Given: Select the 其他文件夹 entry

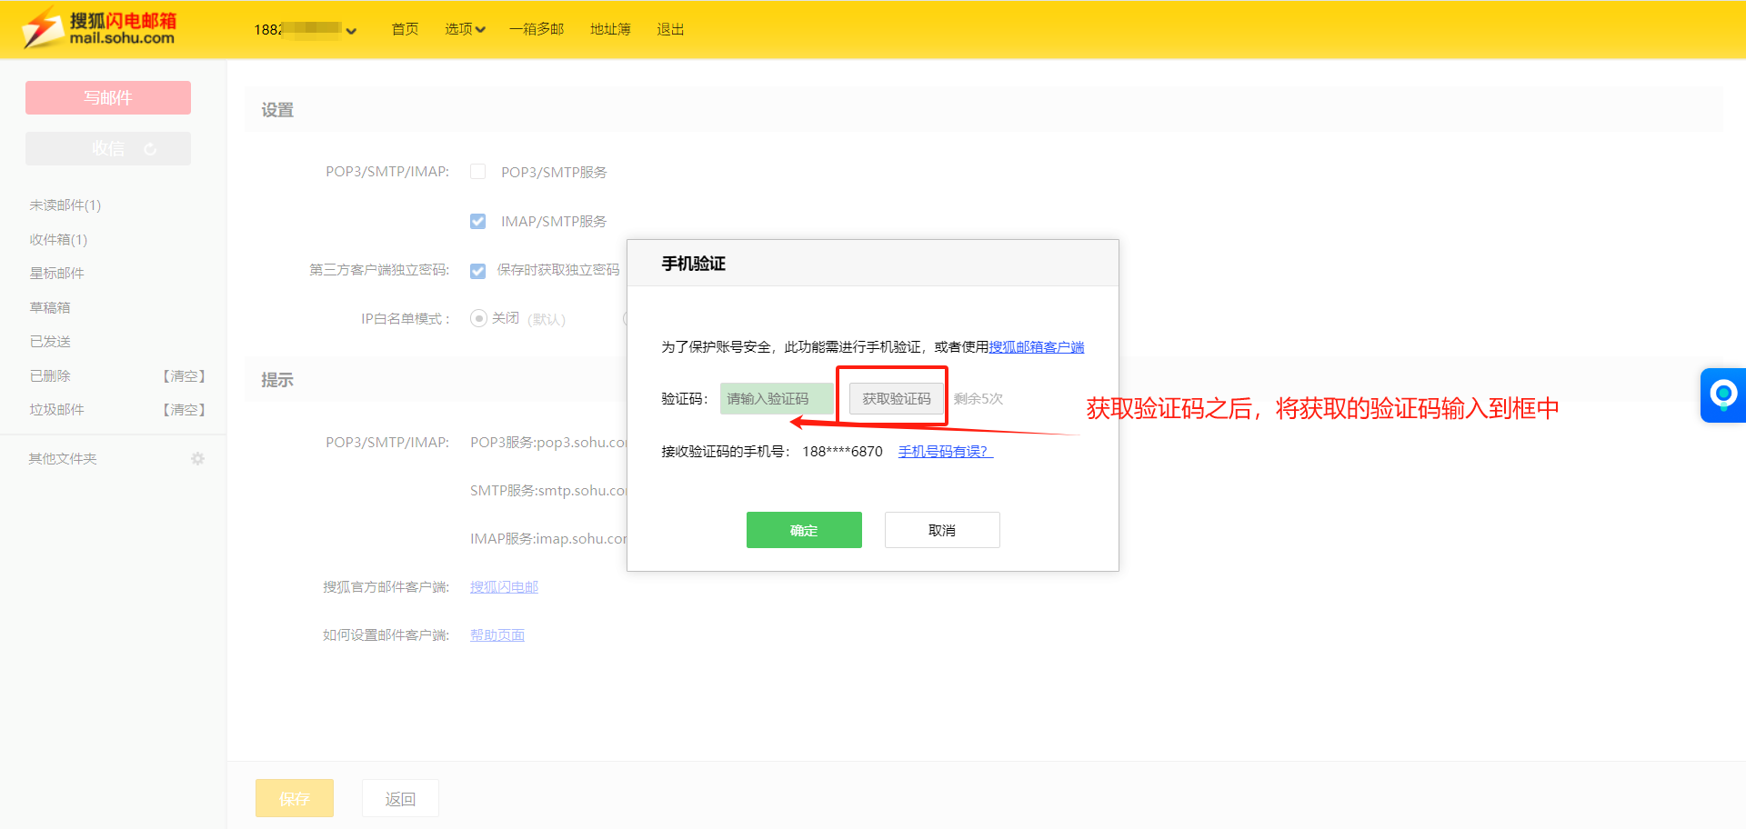Looking at the screenshot, I should coord(63,459).
